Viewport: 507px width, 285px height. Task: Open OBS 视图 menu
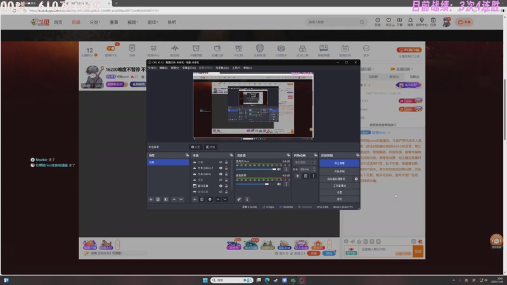[x=175, y=68]
